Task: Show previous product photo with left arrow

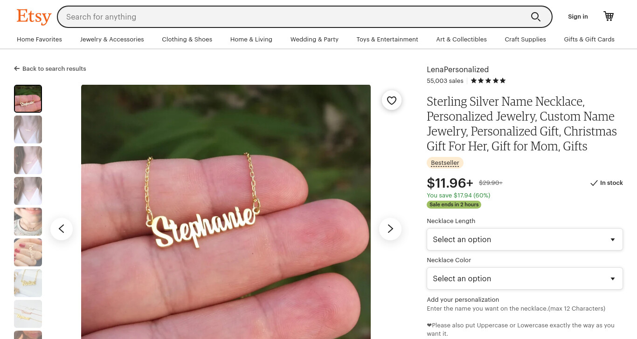Action: tap(62, 229)
